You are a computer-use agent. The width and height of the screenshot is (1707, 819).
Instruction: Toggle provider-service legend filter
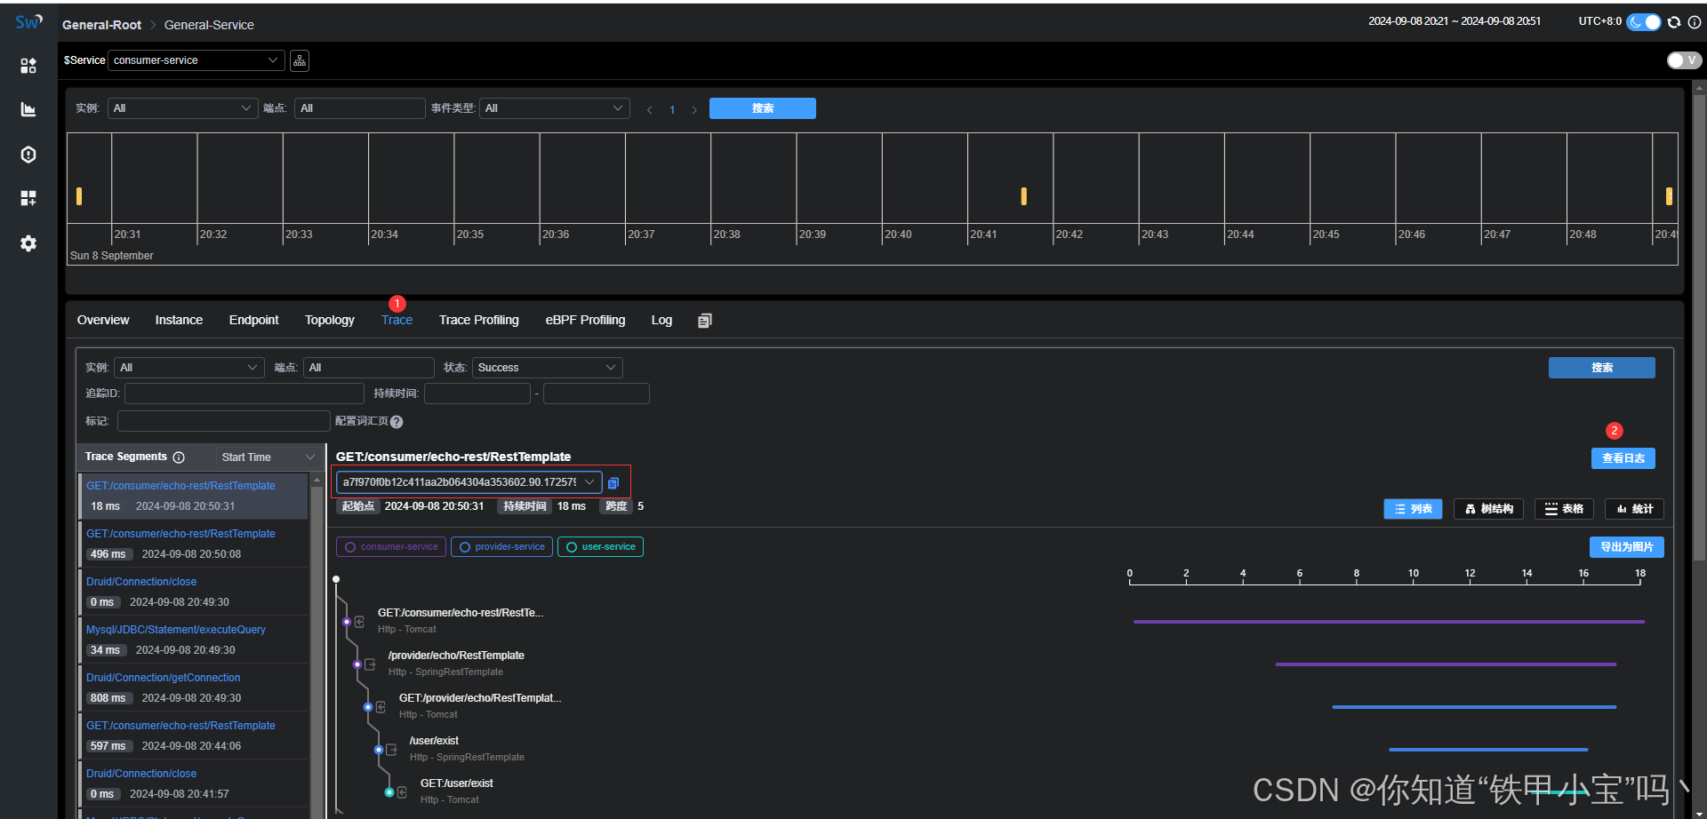501,547
